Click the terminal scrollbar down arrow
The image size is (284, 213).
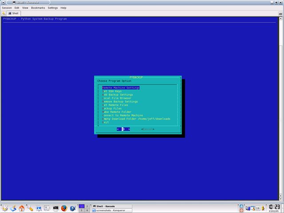tap(280, 198)
